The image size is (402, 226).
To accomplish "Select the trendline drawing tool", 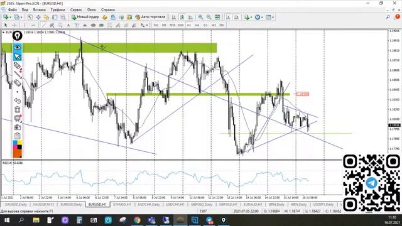I will pos(43,25).
